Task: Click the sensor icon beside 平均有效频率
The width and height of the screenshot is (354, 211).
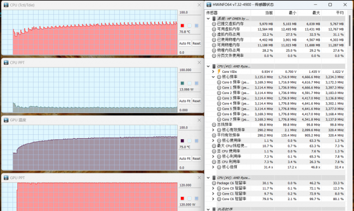Action: 214,135
